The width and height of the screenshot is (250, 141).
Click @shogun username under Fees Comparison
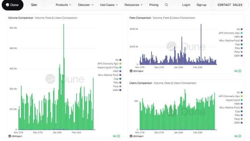point(138,71)
